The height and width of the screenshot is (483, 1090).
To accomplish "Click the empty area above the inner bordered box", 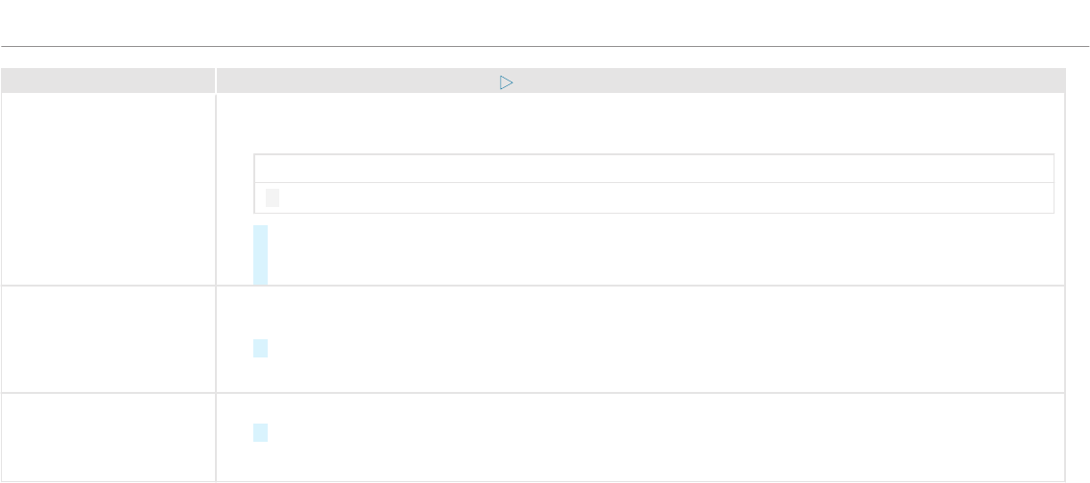I will [x=641, y=125].
